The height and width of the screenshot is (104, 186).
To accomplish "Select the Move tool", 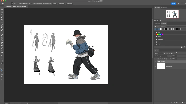I will (x=2, y=9).
